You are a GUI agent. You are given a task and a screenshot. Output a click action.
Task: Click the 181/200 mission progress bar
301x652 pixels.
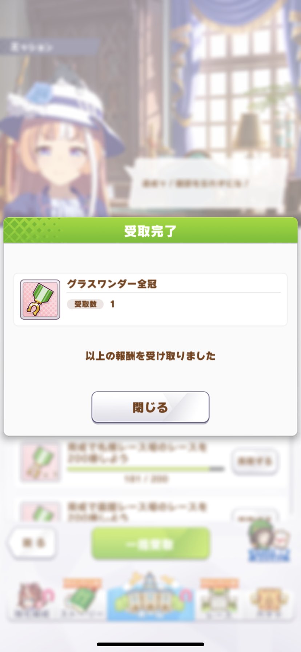(146, 469)
